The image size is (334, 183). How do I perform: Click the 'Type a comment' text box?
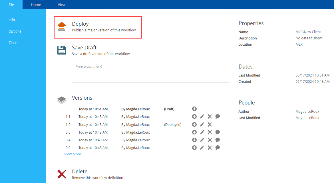coord(150,72)
